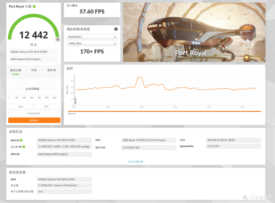The height and width of the screenshot is (203, 275).
Task: Click the DISPLAY11 Generic PnP Monitor field
Action: coord(64,185)
